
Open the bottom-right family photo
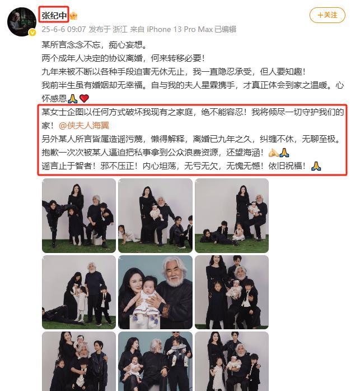coord(232,361)
